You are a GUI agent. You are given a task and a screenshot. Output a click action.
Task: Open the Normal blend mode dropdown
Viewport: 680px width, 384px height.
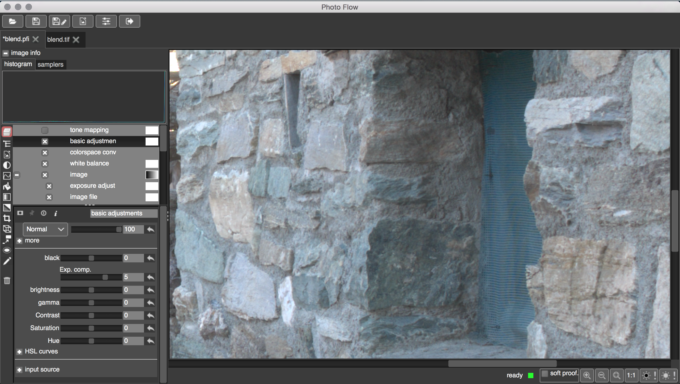coord(45,229)
